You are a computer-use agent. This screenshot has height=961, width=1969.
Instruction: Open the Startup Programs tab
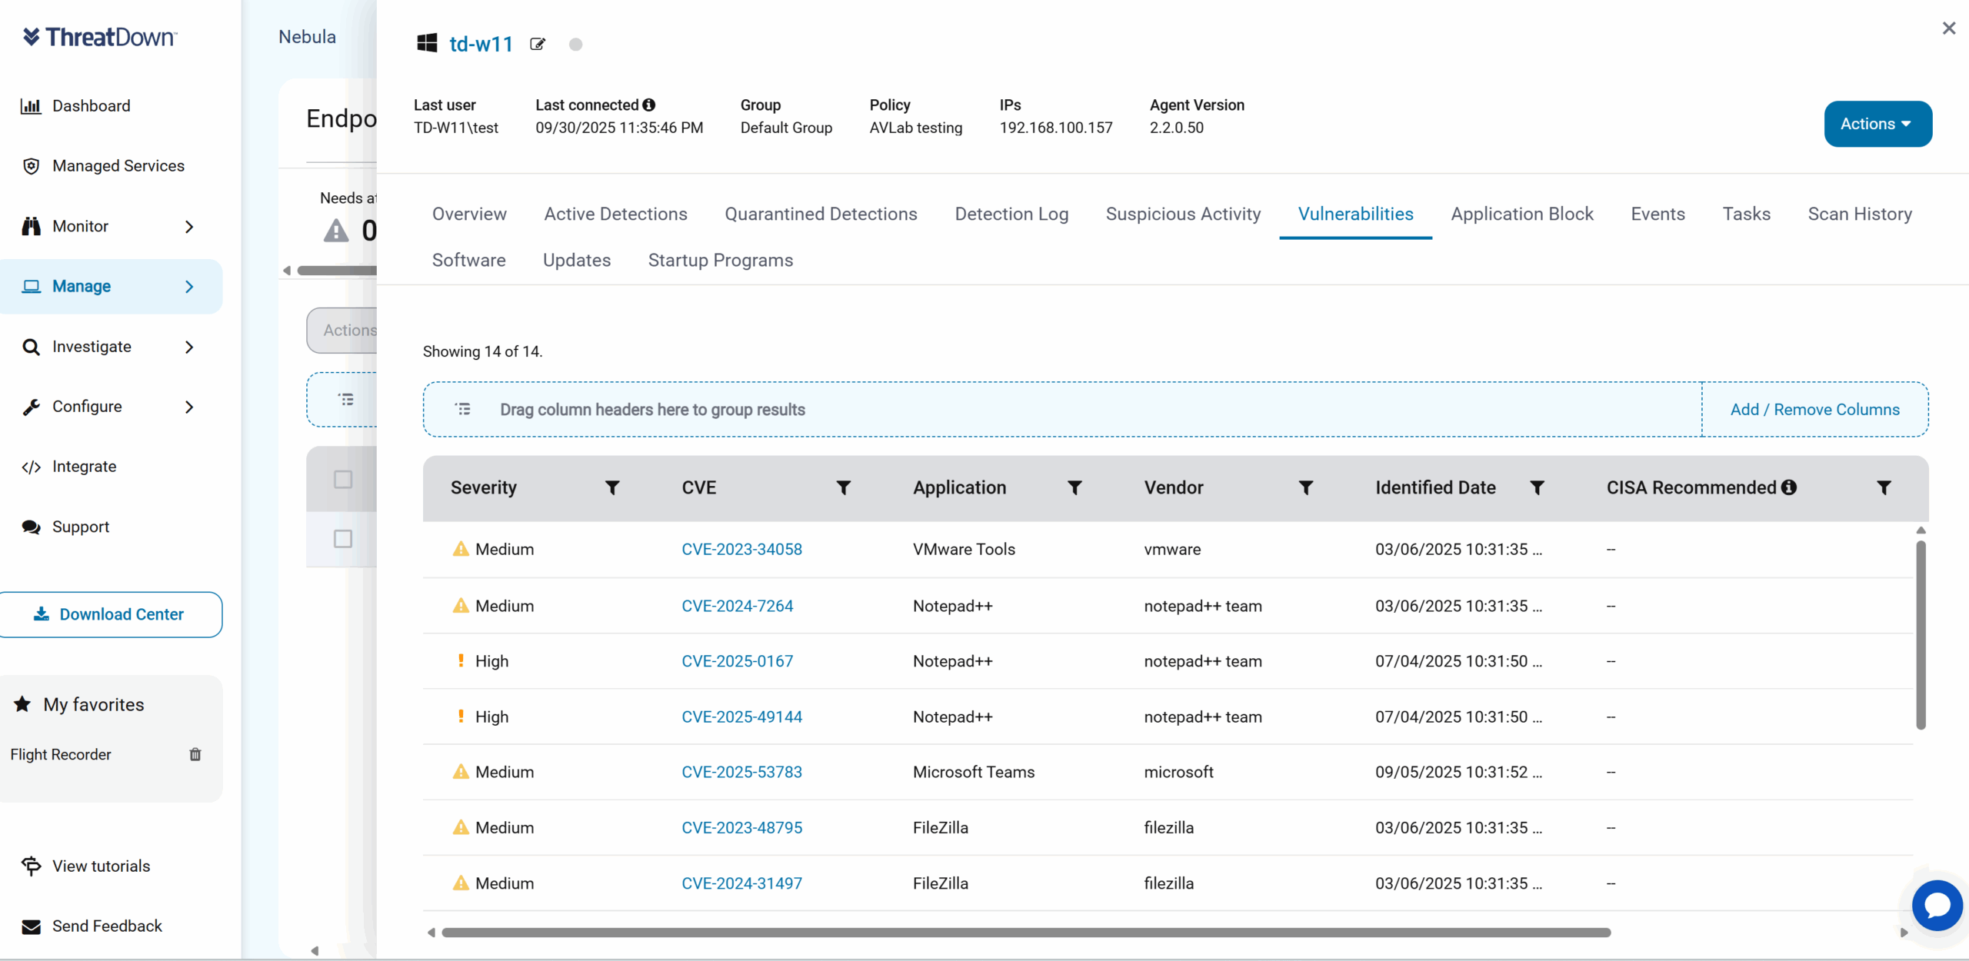(720, 260)
